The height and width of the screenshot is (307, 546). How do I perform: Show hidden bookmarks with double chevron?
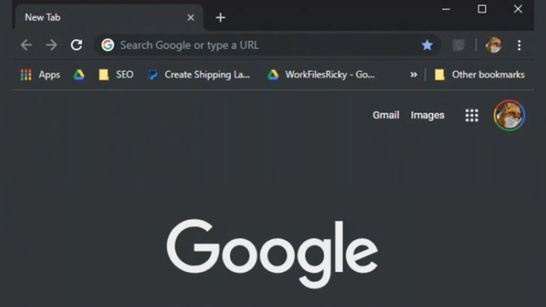tap(414, 75)
